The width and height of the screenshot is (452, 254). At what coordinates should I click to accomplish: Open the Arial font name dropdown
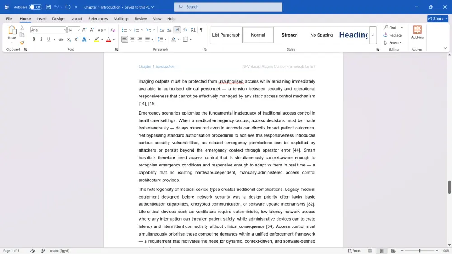pos(65,30)
